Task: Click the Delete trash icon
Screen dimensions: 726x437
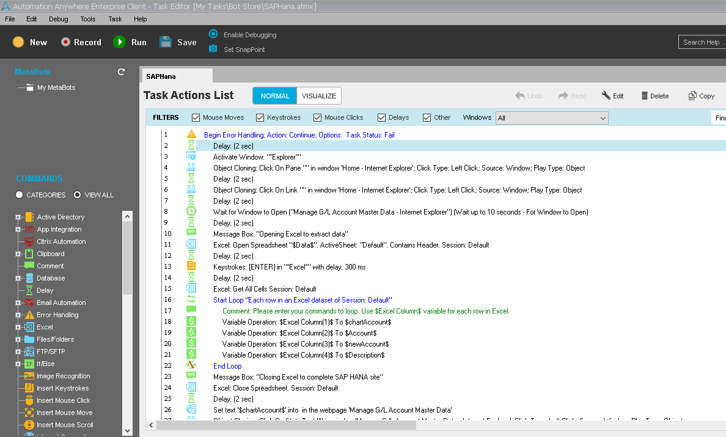Action: [x=645, y=96]
